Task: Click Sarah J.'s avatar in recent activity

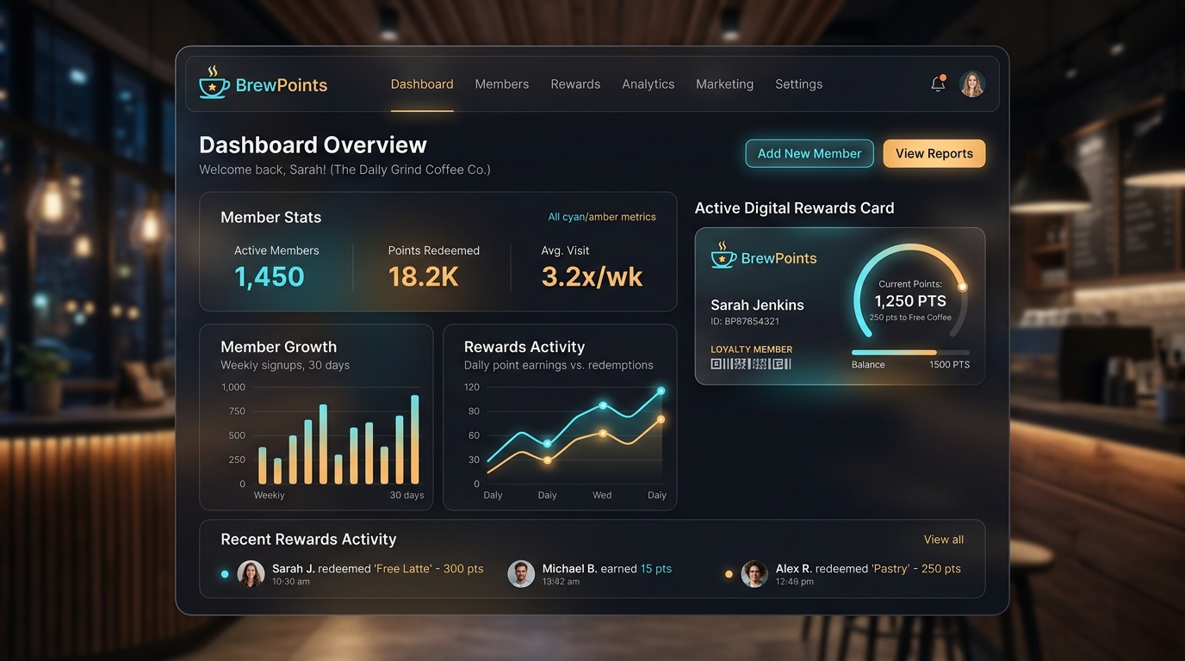Action: click(251, 574)
